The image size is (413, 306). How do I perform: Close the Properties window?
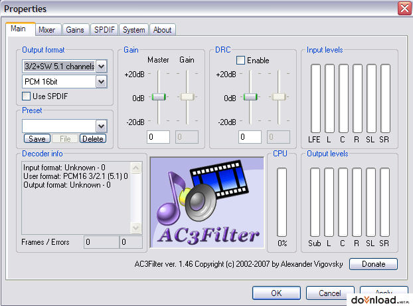click(404, 9)
